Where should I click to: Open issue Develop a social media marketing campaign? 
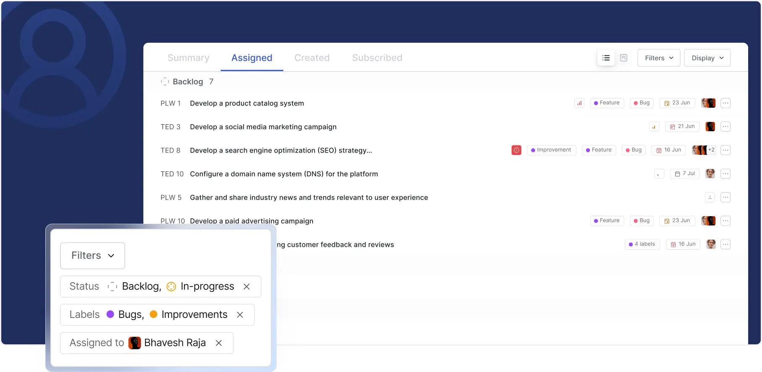coord(263,127)
